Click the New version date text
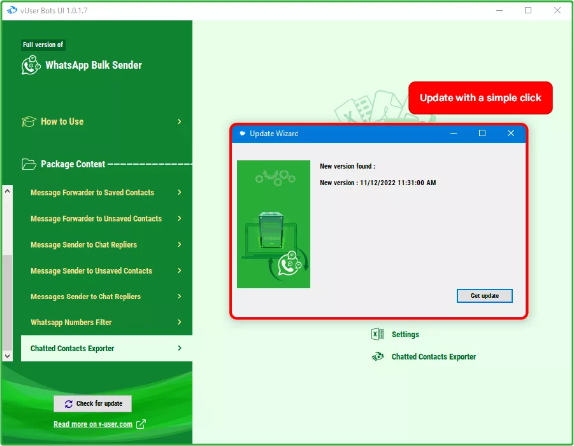The width and height of the screenshot is (574, 446). coord(378,183)
